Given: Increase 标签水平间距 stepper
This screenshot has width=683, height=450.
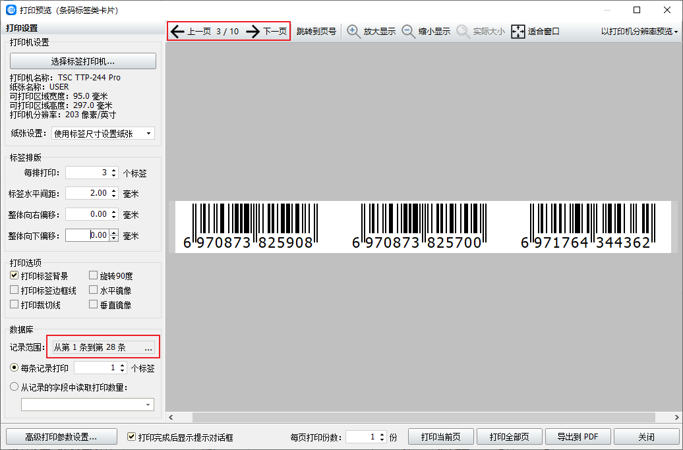Looking at the screenshot, I should 113,190.
